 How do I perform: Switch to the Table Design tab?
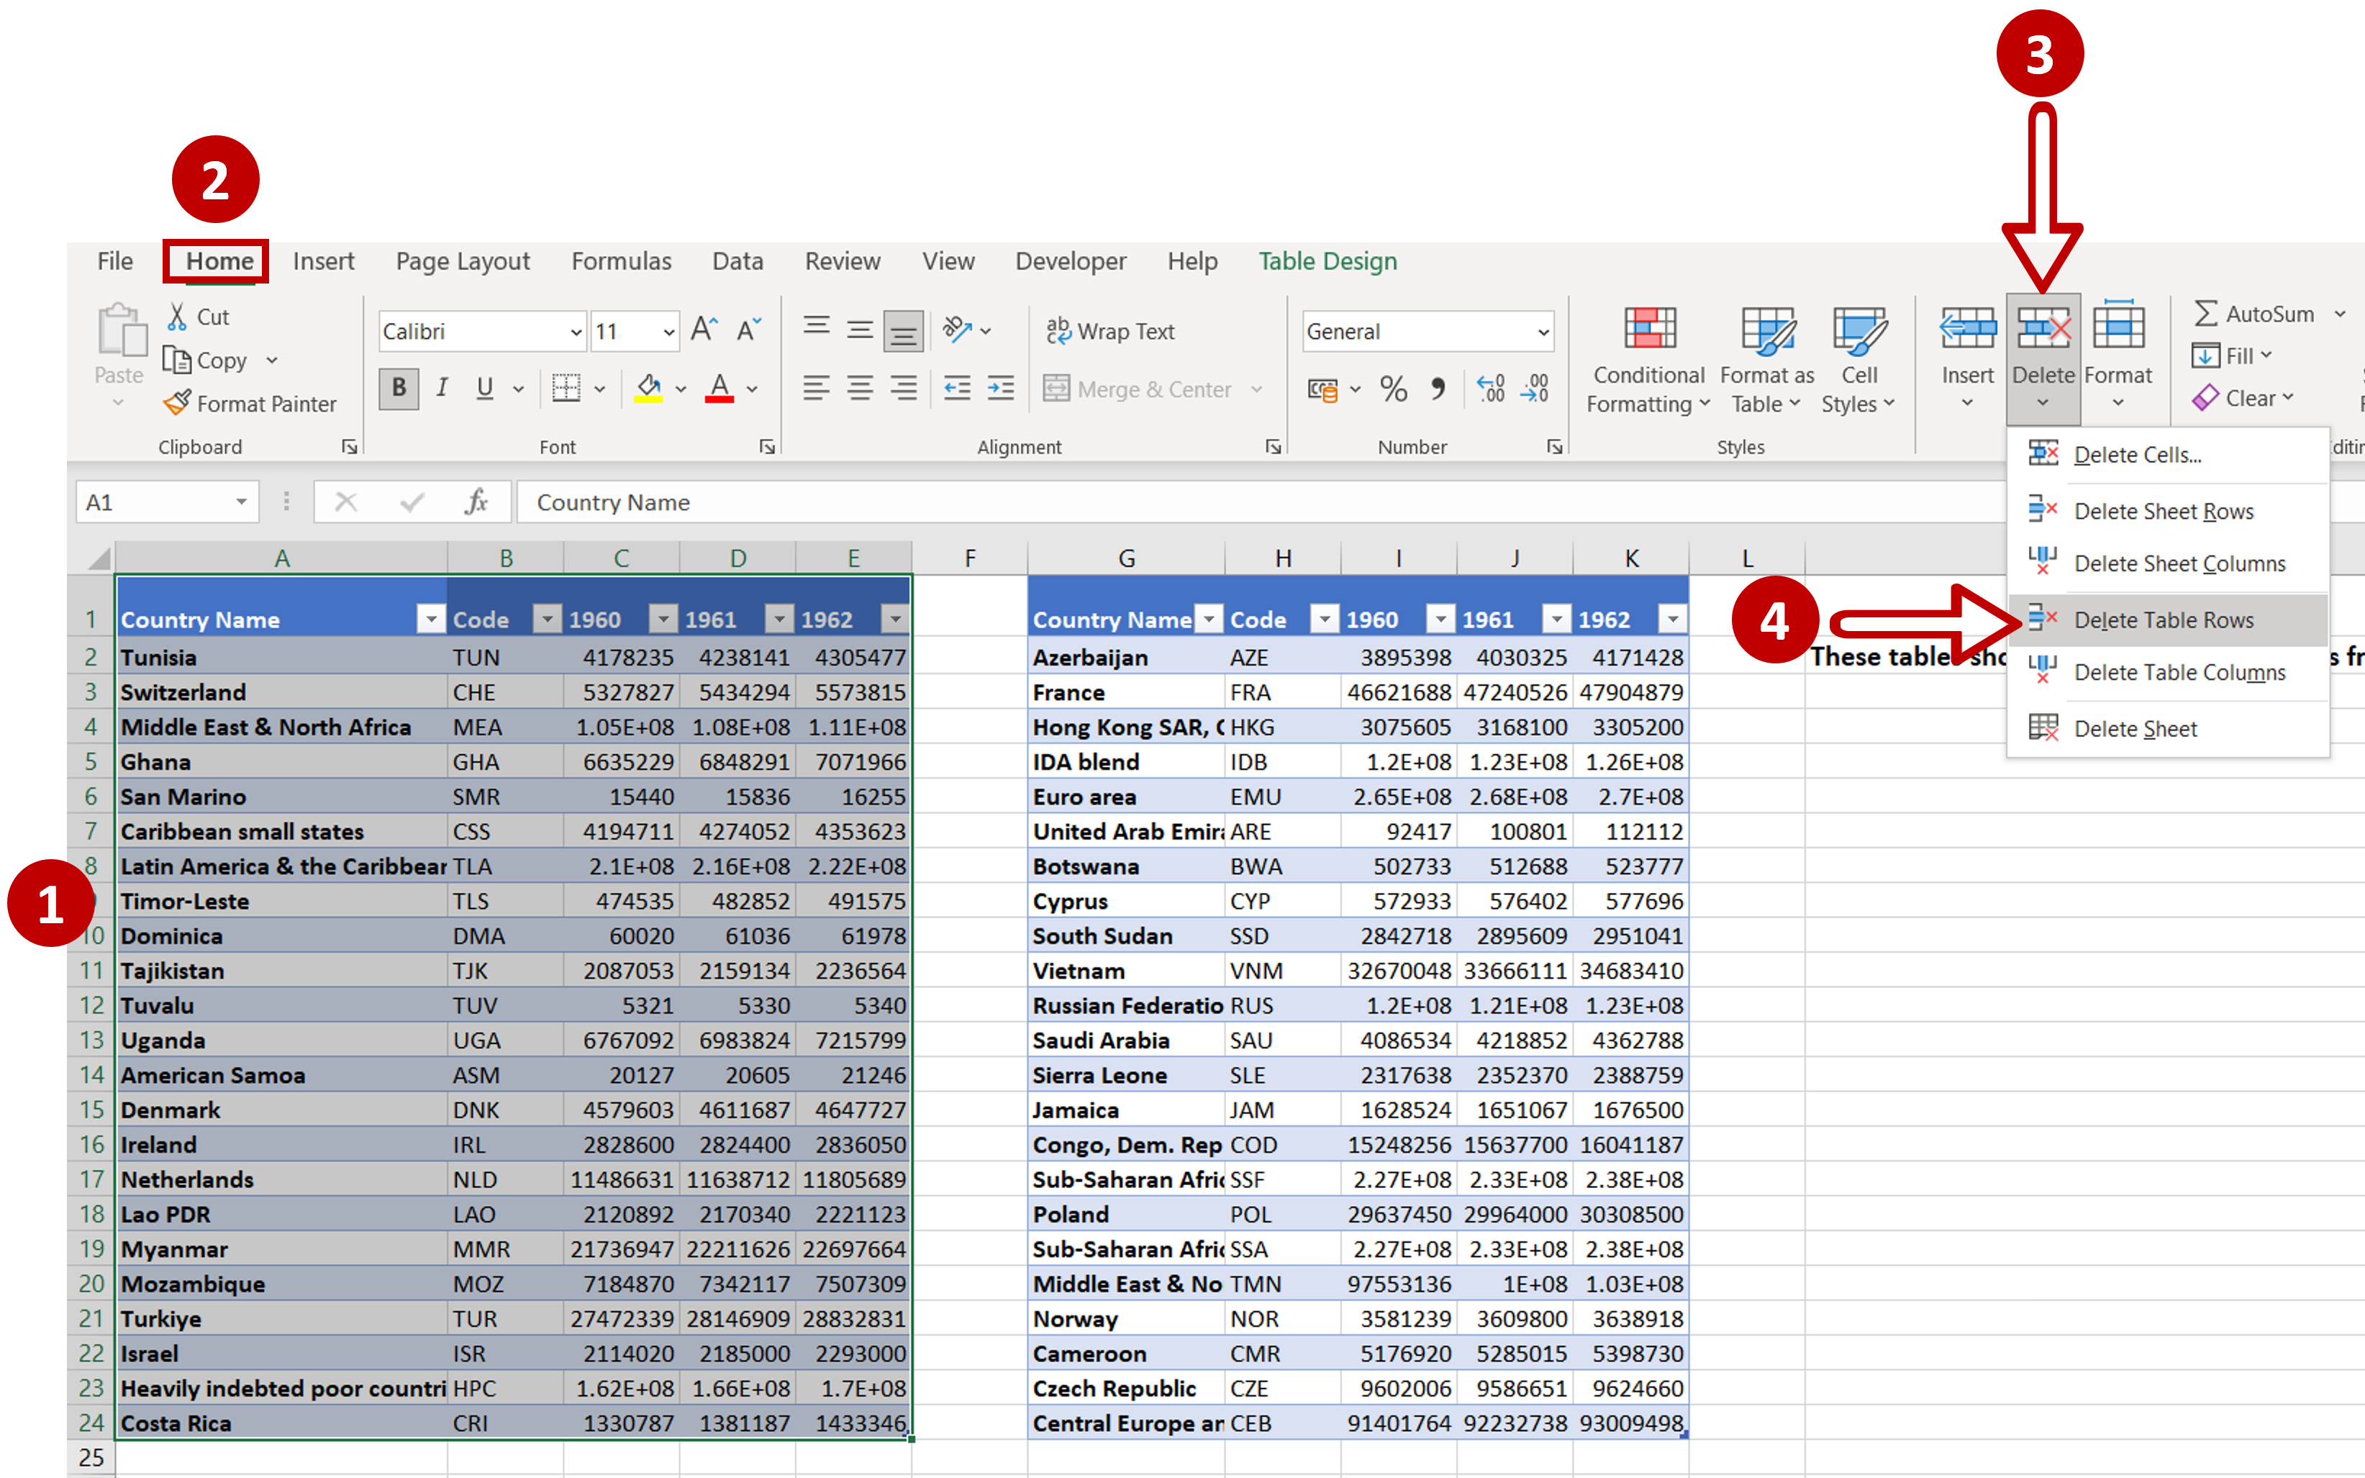coord(1327,261)
